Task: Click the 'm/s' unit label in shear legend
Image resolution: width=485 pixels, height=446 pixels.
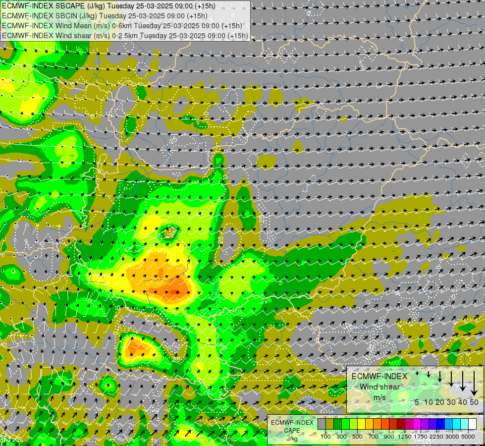Action: pyautogui.click(x=379, y=397)
